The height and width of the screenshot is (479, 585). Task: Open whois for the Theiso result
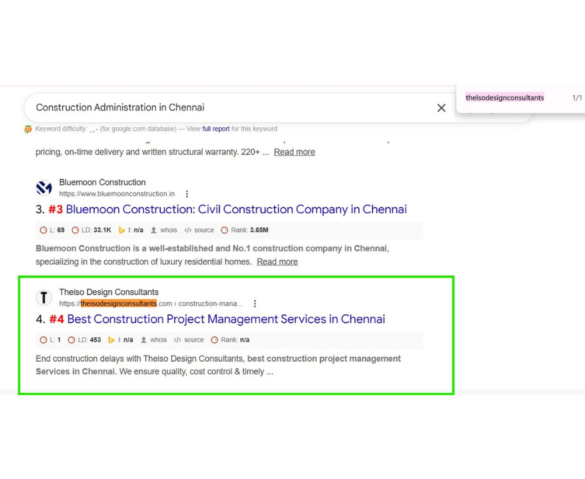tap(154, 340)
